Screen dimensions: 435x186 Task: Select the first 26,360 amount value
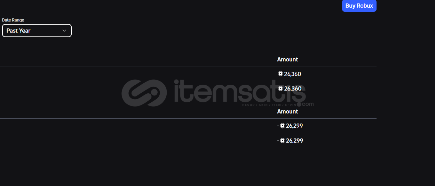[293, 74]
